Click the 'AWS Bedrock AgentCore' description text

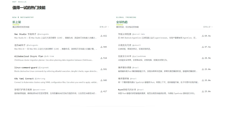pyautogui.click(x=157, y=38)
